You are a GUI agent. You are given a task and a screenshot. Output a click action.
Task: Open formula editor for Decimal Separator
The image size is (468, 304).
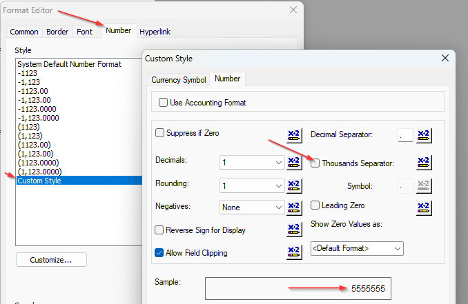click(x=424, y=136)
